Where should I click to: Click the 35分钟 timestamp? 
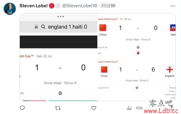pos(108,6)
